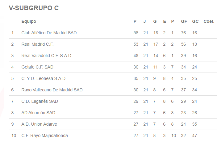
Task: Click the Equipo column header
Action: [29, 21]
